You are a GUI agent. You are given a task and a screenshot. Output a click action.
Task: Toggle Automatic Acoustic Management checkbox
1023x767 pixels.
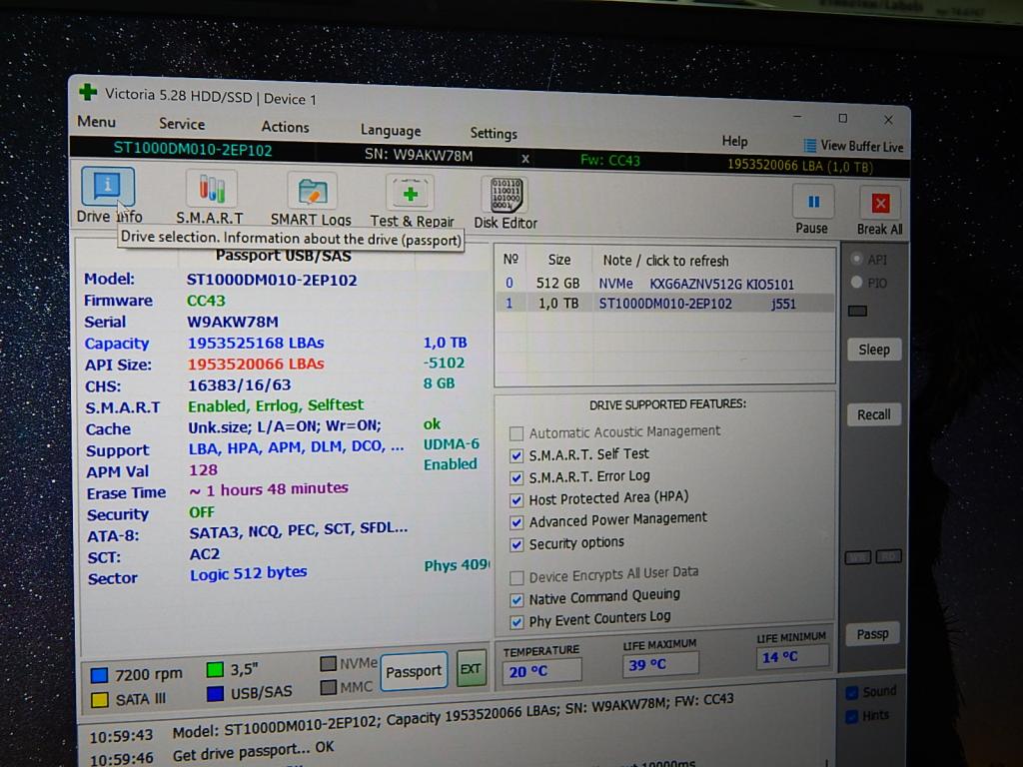[516, 433]
